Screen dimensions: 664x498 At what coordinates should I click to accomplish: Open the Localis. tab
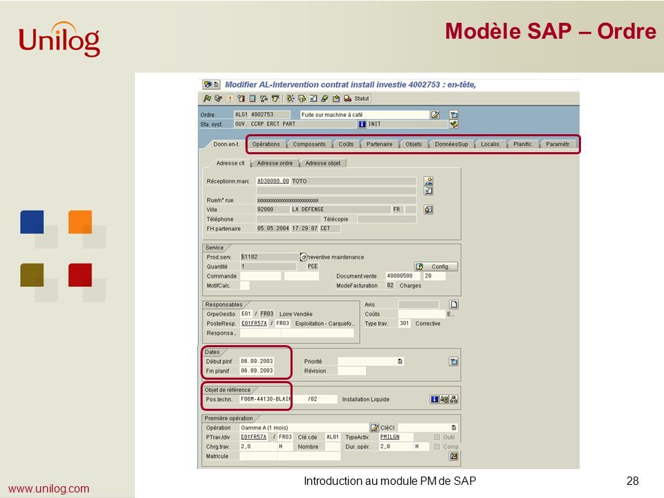pos(490,145)
